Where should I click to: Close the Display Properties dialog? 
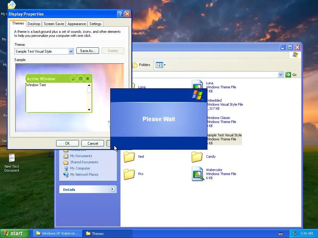[127, 14]
